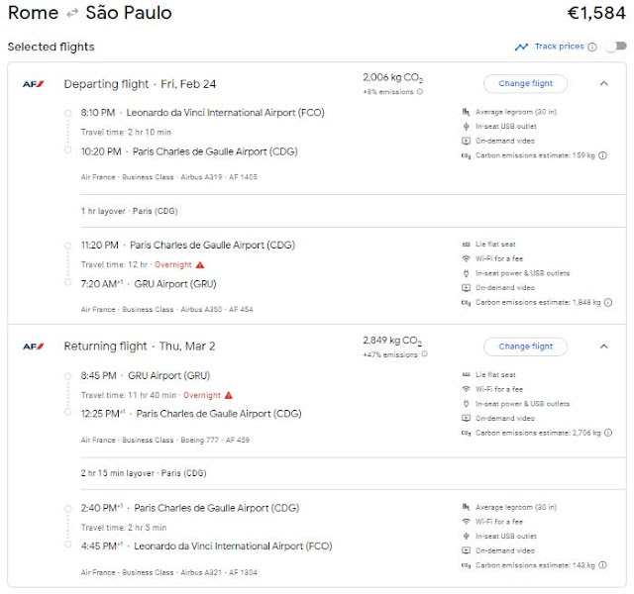Click the Air France logo beside Returning flight
The image size is (634, 594).
pos(33,346)
